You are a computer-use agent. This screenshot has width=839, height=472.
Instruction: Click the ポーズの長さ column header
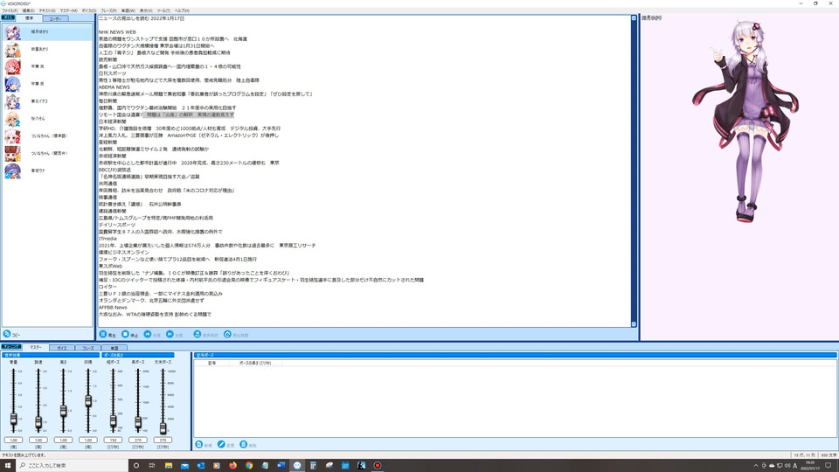[x=254, y=363]
